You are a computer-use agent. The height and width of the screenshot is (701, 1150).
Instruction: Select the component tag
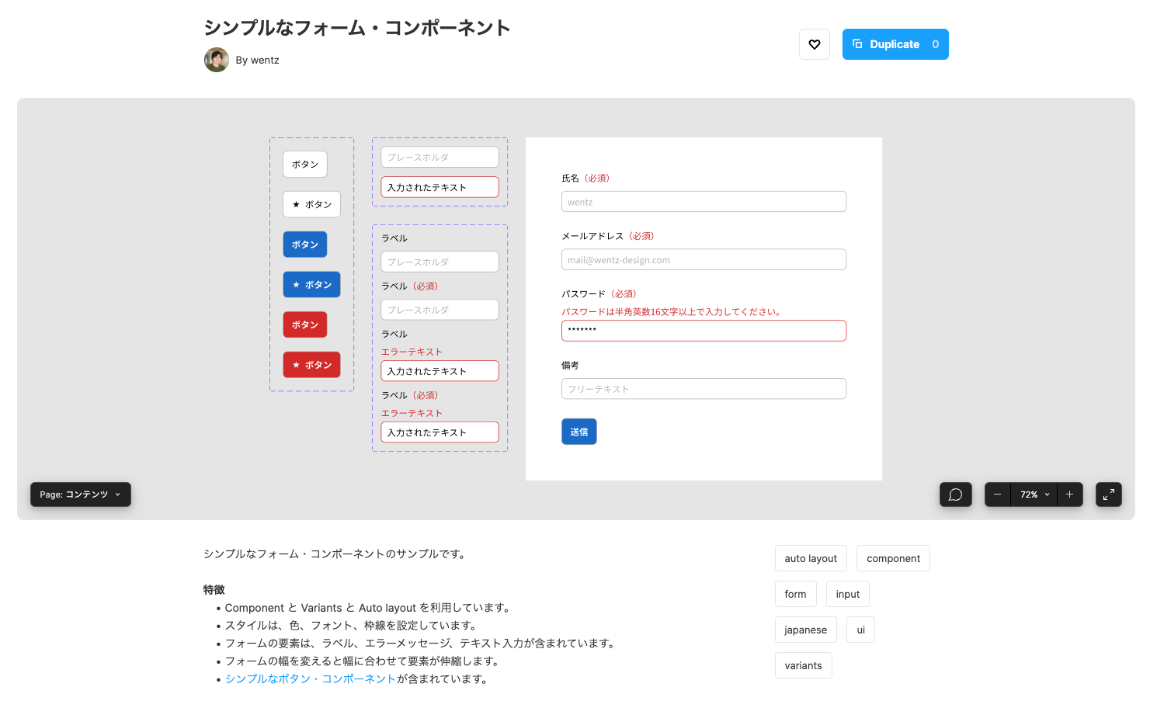[x=893, y=558]
